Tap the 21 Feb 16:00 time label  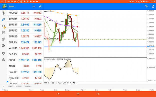[x=61, y=83]
